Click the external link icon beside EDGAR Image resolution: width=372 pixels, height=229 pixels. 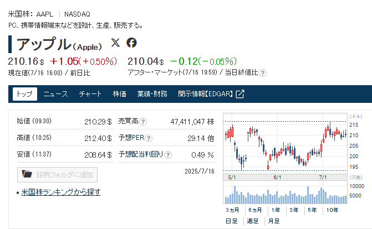pyautogui.click(x=240, y=94)
